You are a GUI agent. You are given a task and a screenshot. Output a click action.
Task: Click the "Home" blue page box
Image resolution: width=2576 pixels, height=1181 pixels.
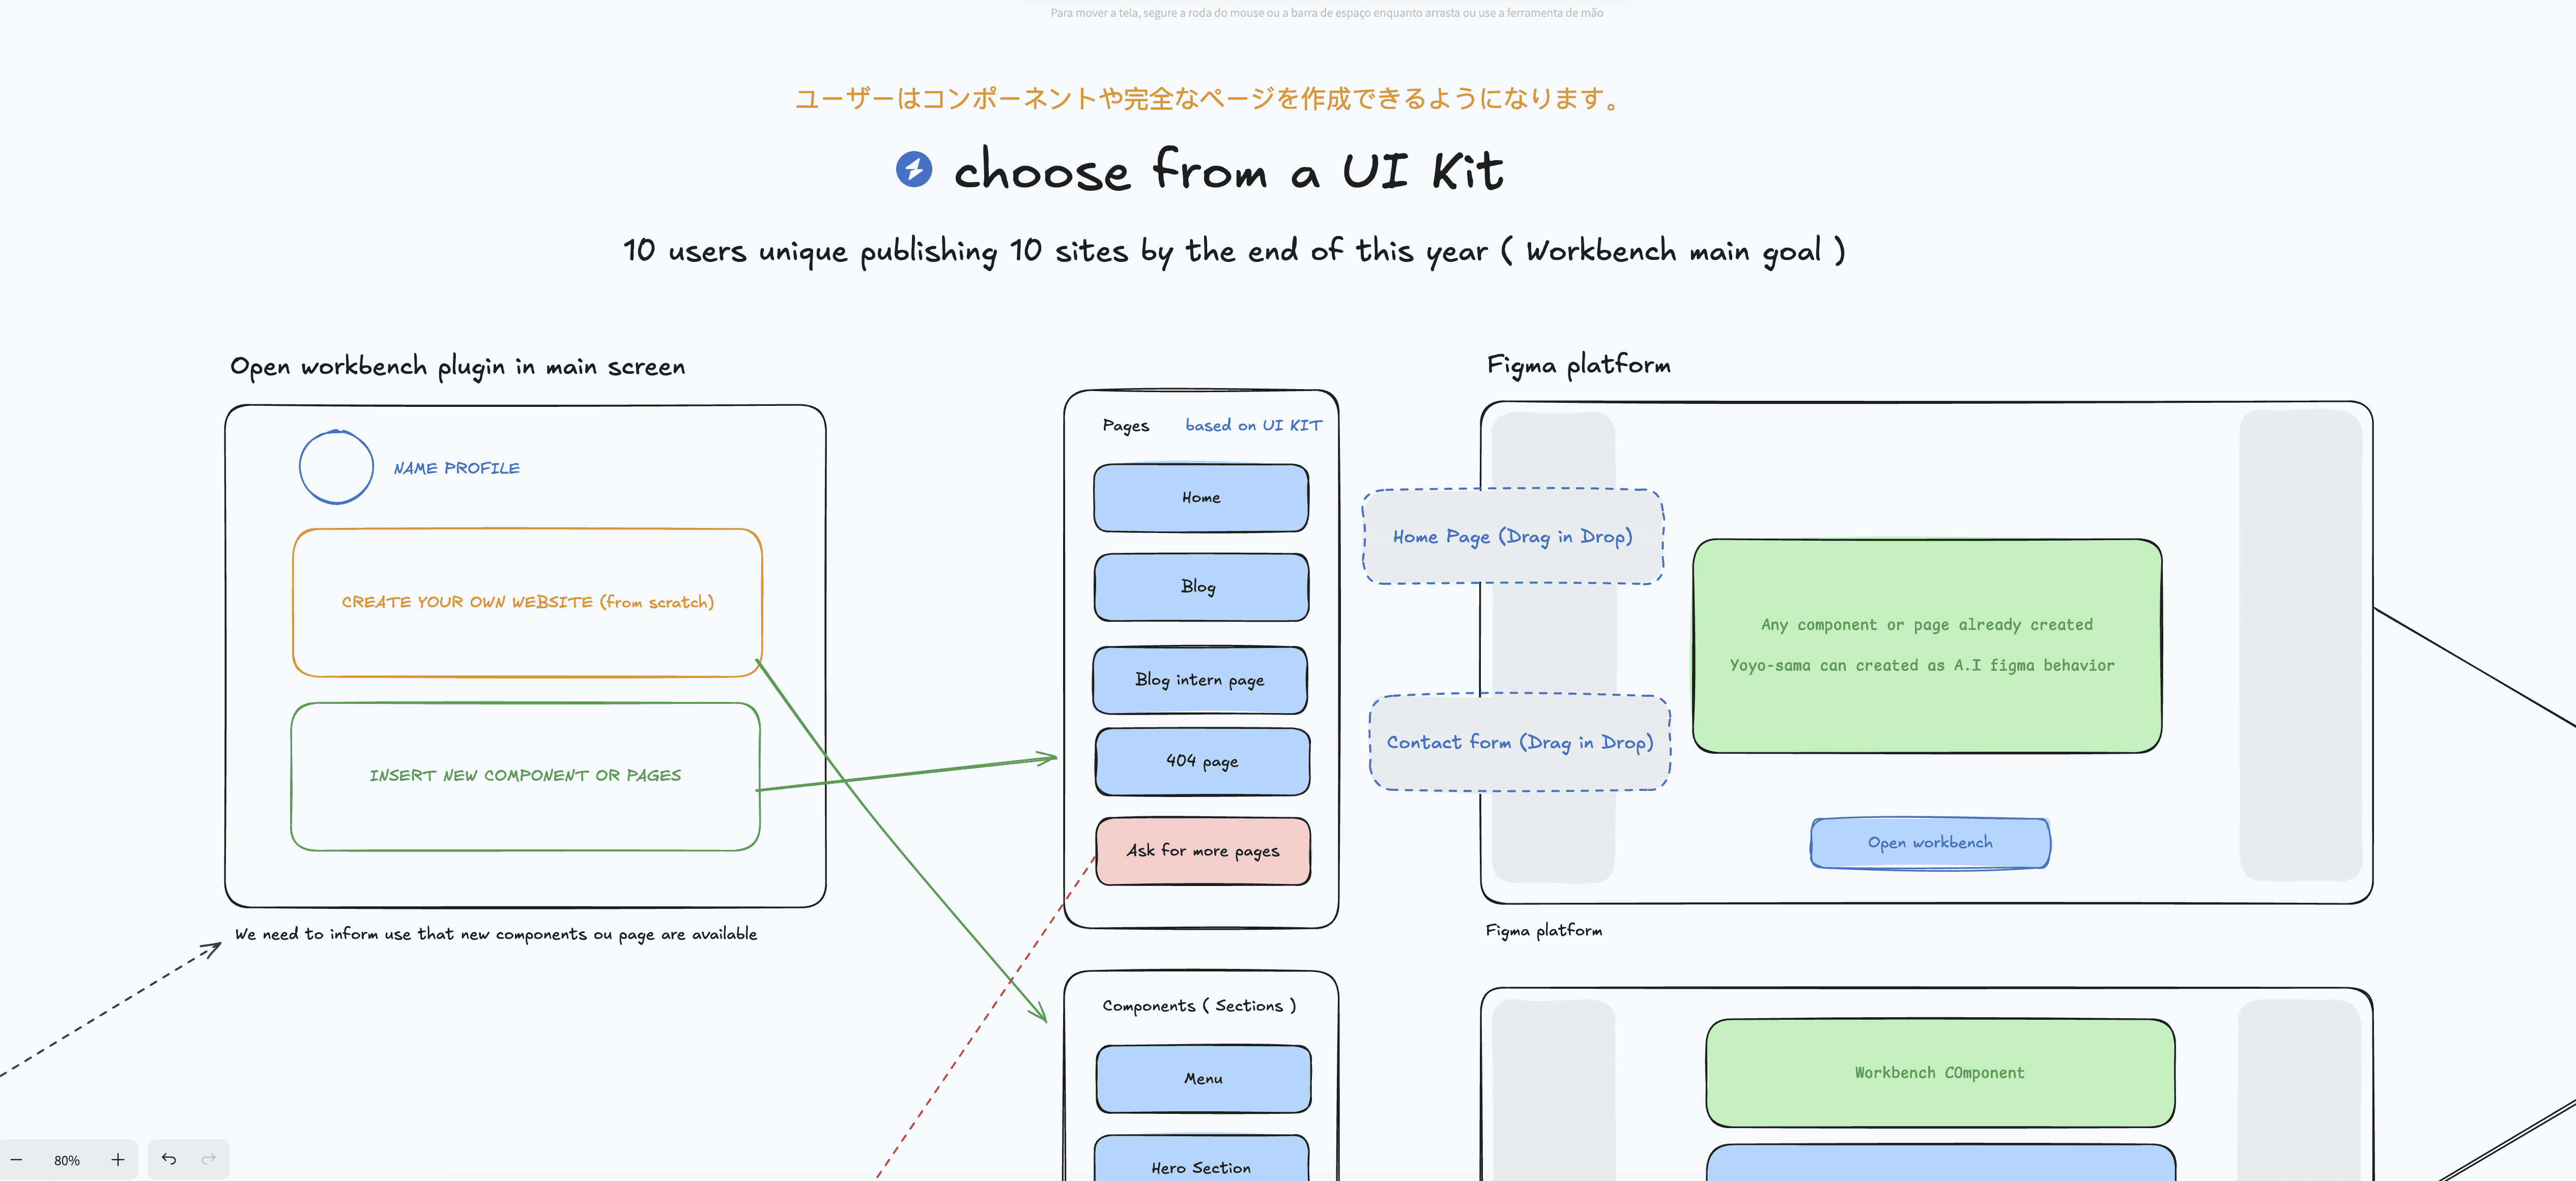click(1201, 497)
